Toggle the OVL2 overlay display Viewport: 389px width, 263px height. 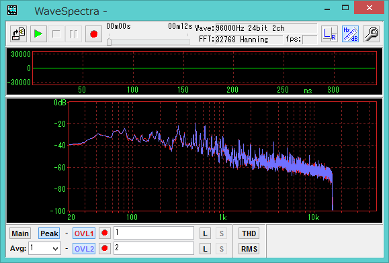tap(84, 249)
